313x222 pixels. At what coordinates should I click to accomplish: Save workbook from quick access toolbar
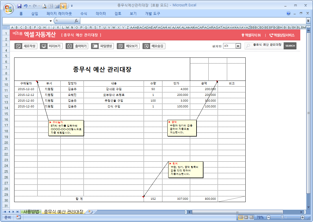pos(19,6)
